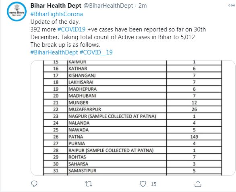Click the PATNA row showing 149 cases

point(132,137)
